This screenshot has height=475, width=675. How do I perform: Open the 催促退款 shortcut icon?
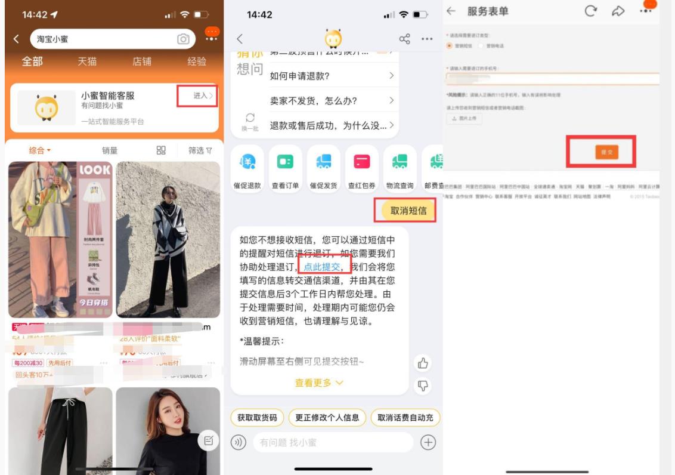247,162
